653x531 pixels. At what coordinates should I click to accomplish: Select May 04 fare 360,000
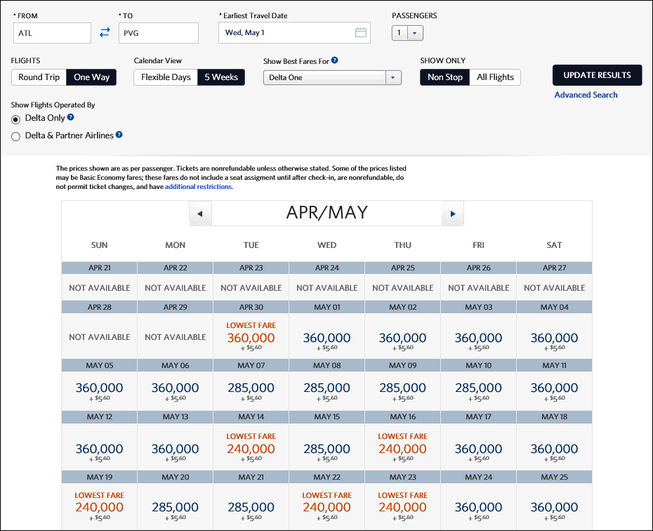pos(554,336)
